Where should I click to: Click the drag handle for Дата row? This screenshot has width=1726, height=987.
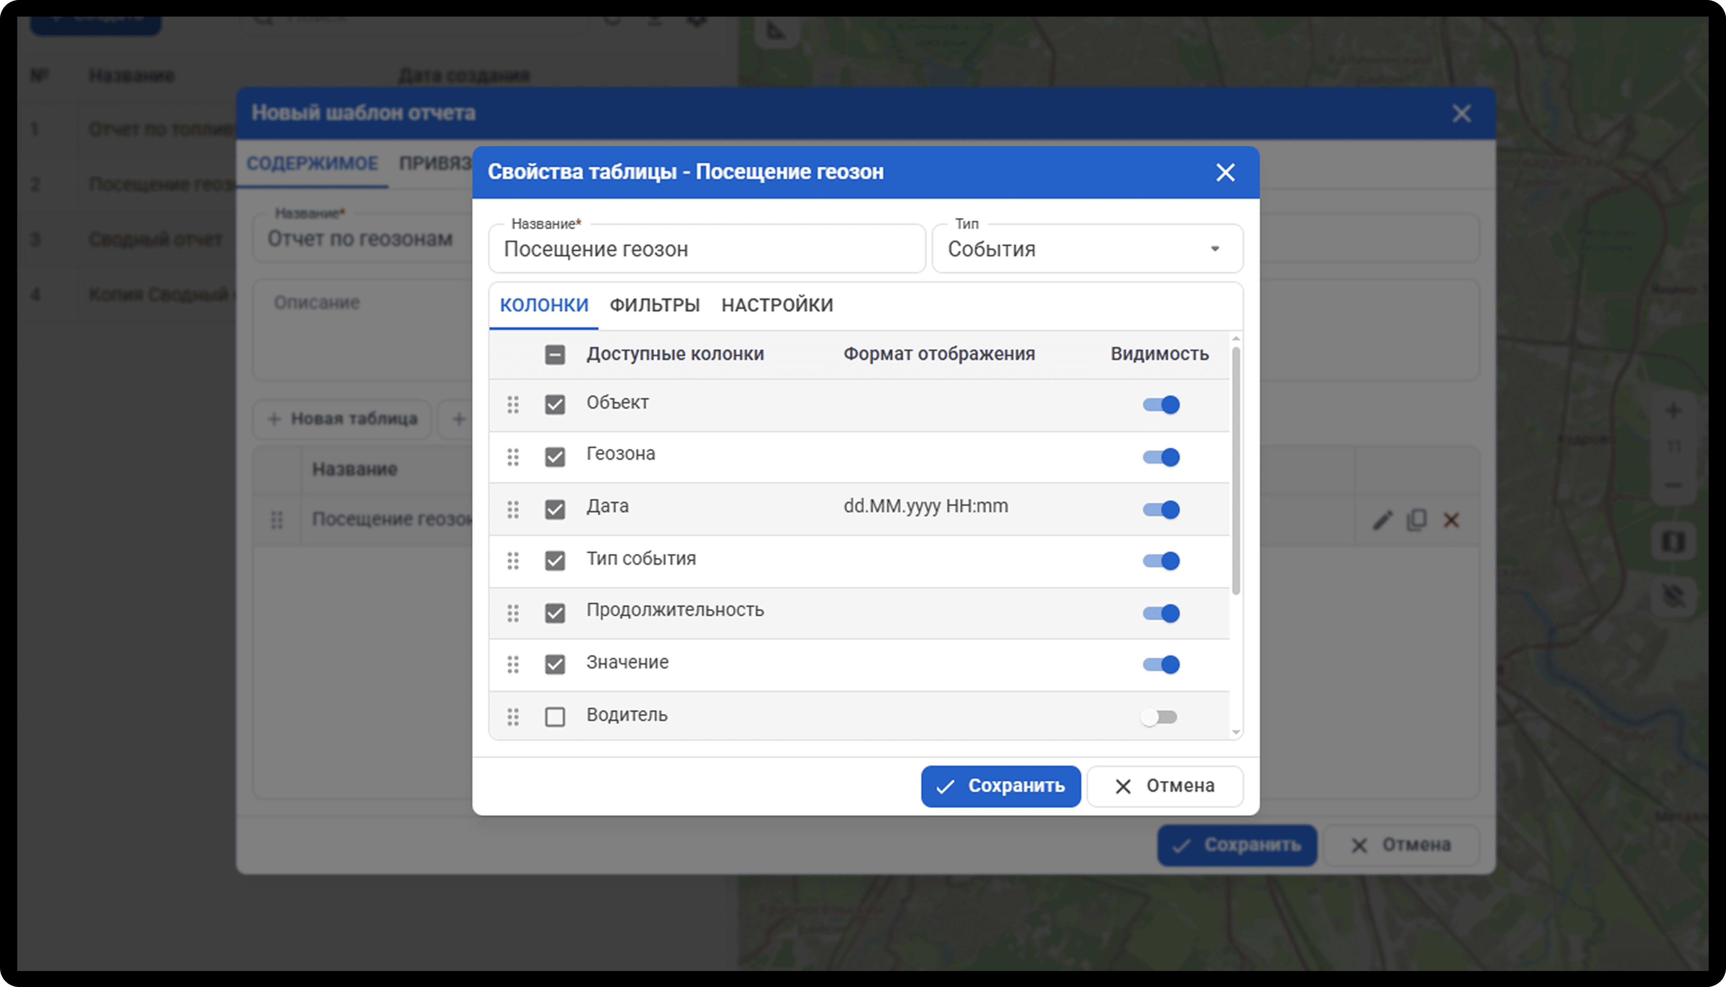pyautogui.click(x=513, y=509)
